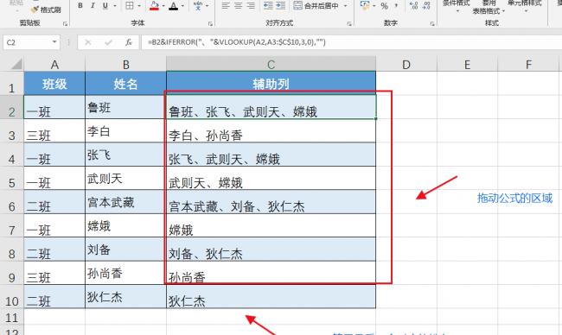Select cell 宫本武藏 in name column
Screen dimensions: 562x335
126,202
